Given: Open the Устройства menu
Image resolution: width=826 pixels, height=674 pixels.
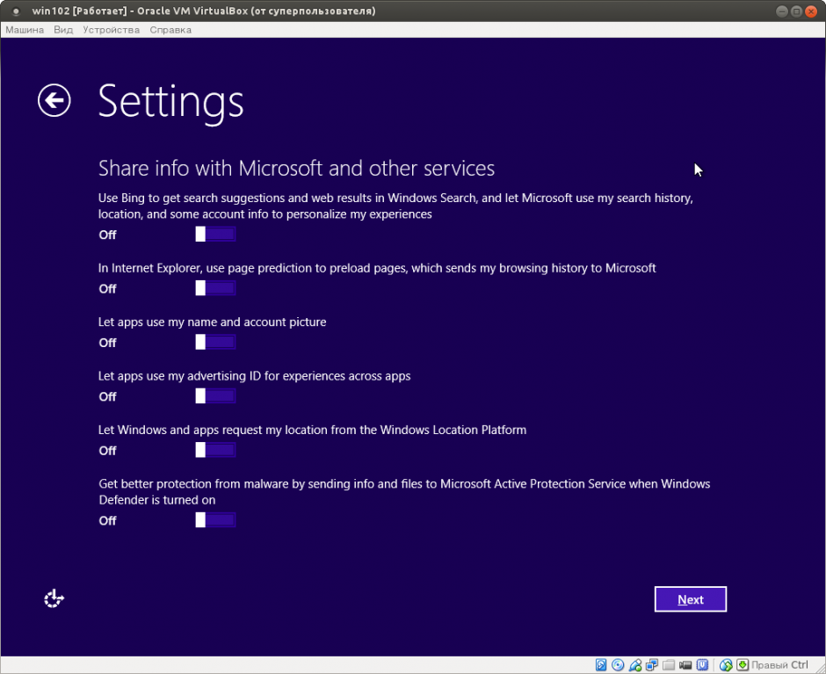Looking at the screenshot, I should click(x=111, y=30).
